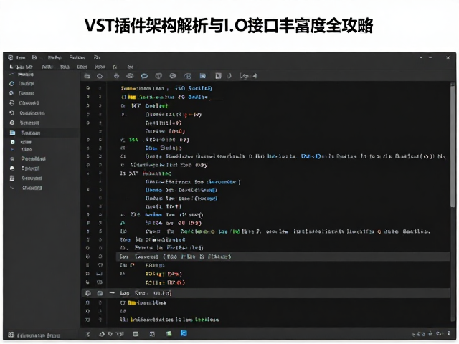Image resolution: width=459 pixels, height=344 pixels.
Task: Click the open book icon in editor toolbar
Action: pyautogui.click(x=187, y=76)
